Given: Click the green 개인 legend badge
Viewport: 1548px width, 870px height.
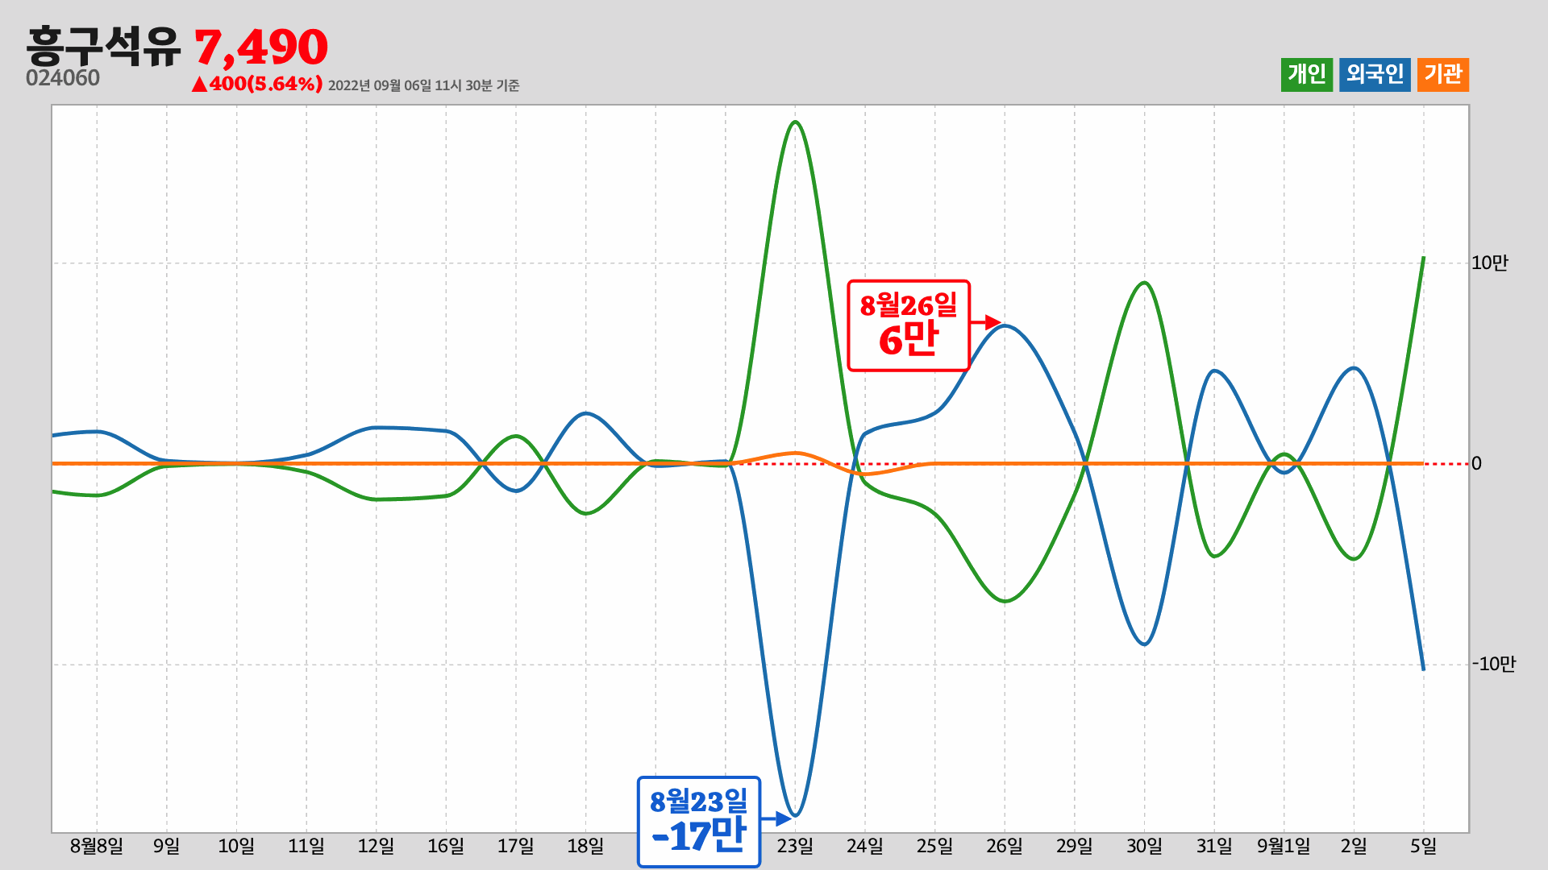Looking at the screenshot, I should pyautogui.click(x=1306, y=75).
